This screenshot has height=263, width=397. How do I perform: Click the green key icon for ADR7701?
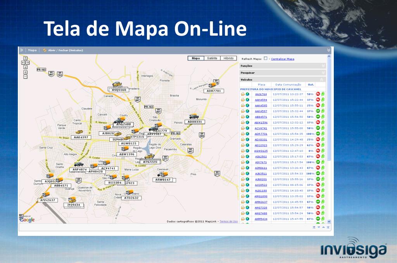tap(318, 134)
